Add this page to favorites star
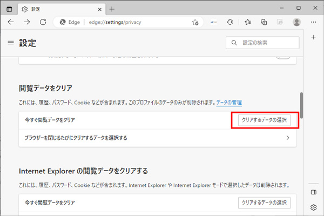324x216 pixels. (x=195, y=22)
